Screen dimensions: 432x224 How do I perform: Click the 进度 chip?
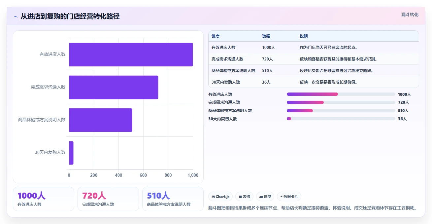pos(265,197)
